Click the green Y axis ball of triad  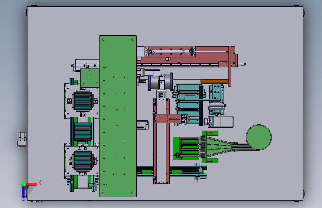point(24,184)
